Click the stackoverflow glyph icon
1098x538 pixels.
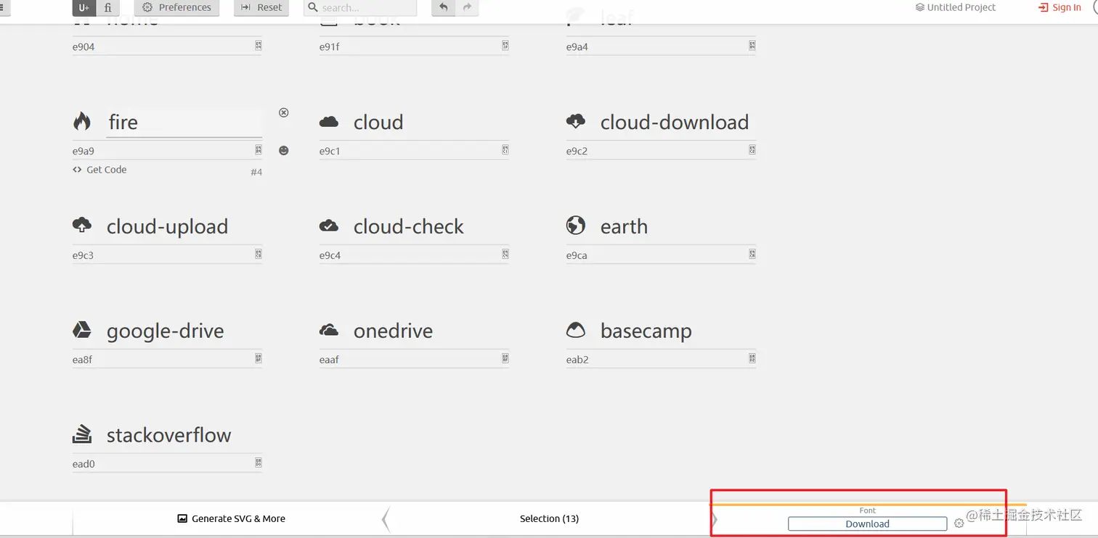82,434
